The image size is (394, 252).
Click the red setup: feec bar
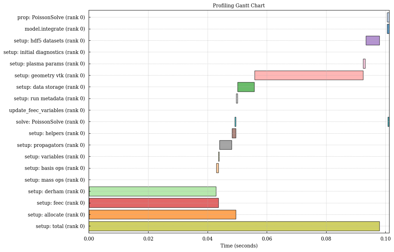[x=154, y=203]
